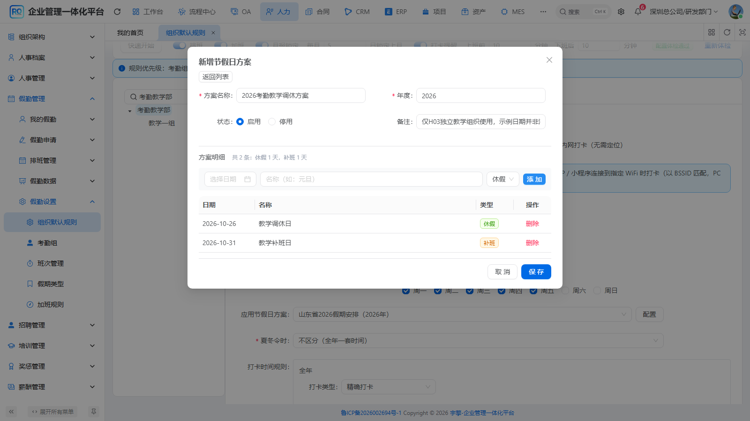Select 教学一组 in the tree
The height and width of the screenshot is (421, 750).
pyautogui.click(x=162, y=123)
